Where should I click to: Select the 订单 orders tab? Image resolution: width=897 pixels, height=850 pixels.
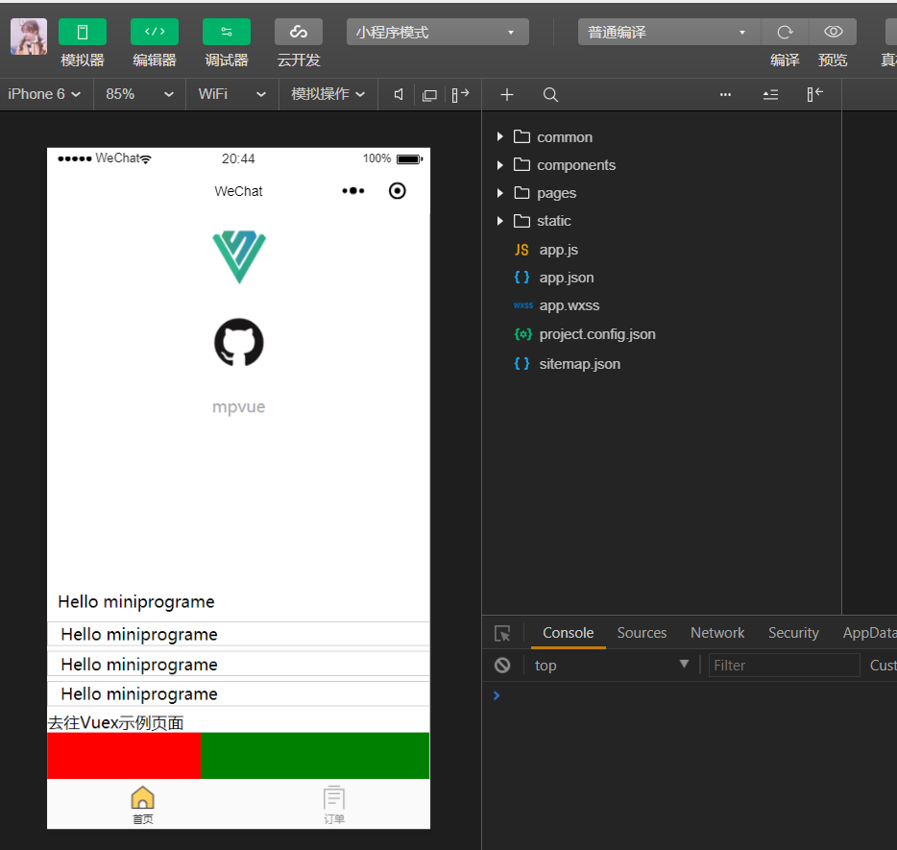pyautogui.click(x=334, y=805)
